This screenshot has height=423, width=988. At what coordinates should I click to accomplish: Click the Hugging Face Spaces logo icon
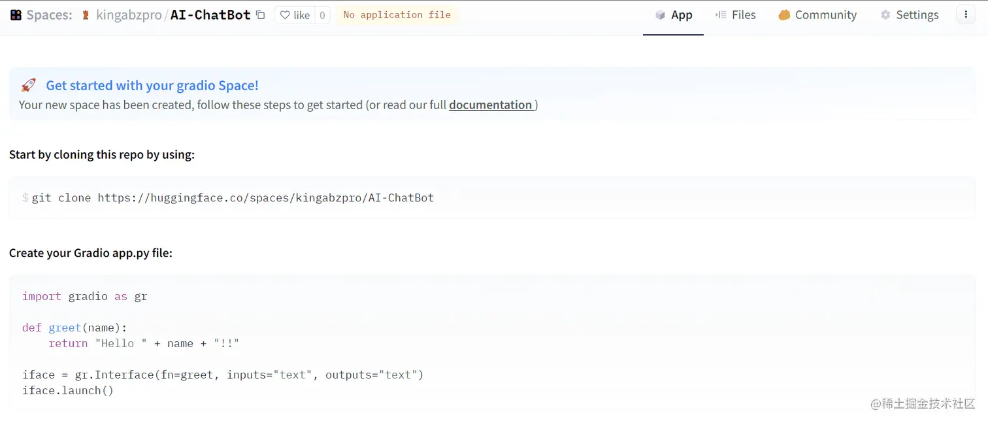click(x=16, y=15)
